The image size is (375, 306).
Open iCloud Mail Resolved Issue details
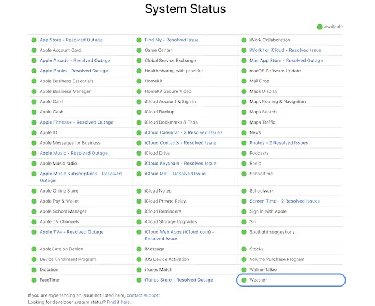coord(174,174)
